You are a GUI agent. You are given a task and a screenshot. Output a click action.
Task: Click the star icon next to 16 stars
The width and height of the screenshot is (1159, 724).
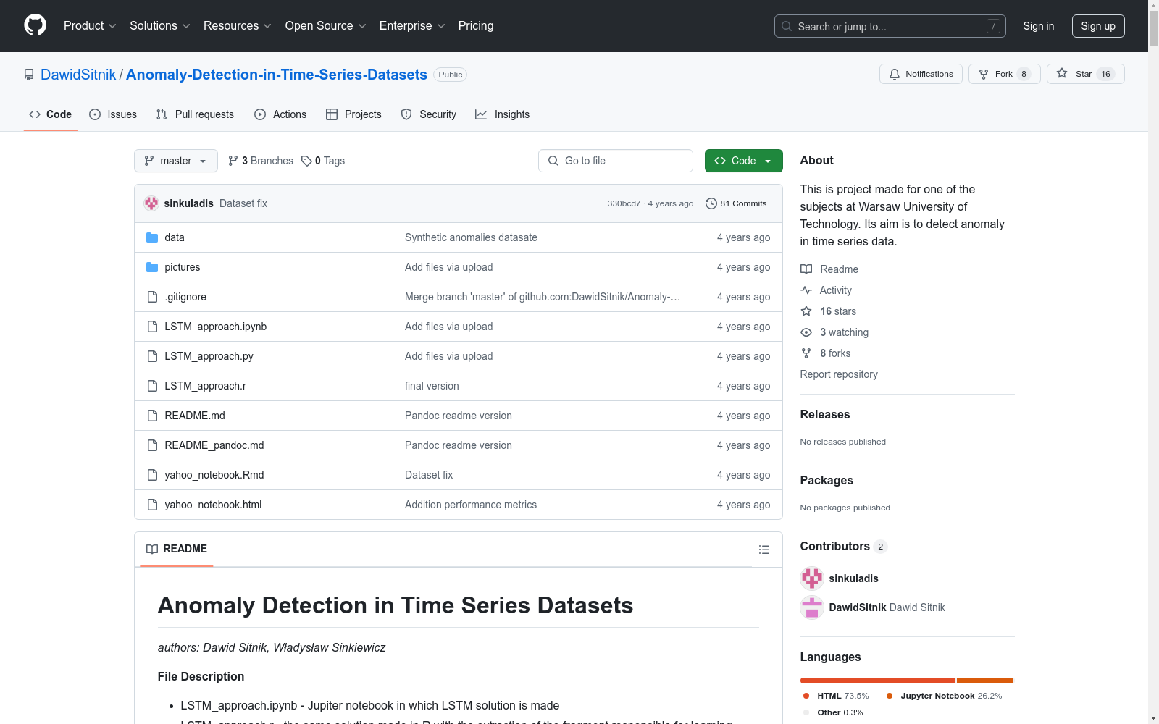pyautogui.click(x=806, y=311)
